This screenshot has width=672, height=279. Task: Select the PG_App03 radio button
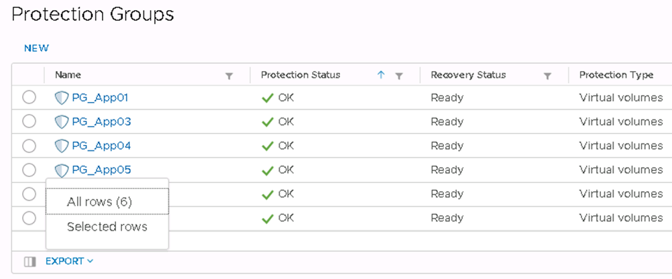29,122
